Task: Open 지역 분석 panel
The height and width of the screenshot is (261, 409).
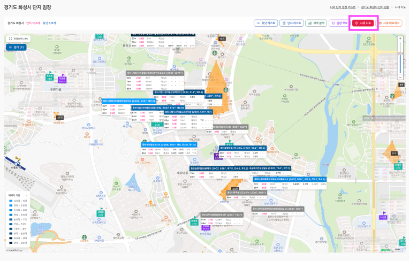Action: tap(316, 23)
